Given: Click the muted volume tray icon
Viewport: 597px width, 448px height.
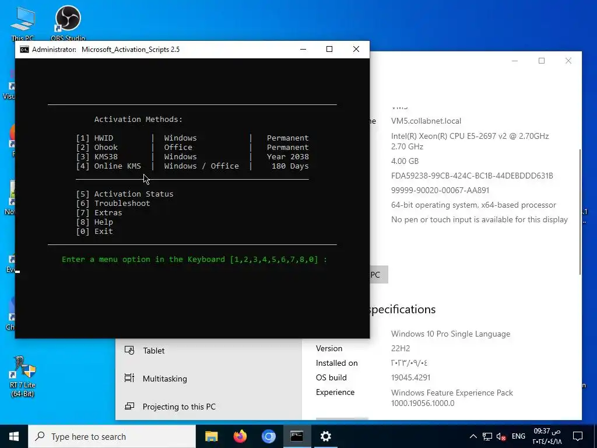Looking at the screenshot, I should (501, 436).
